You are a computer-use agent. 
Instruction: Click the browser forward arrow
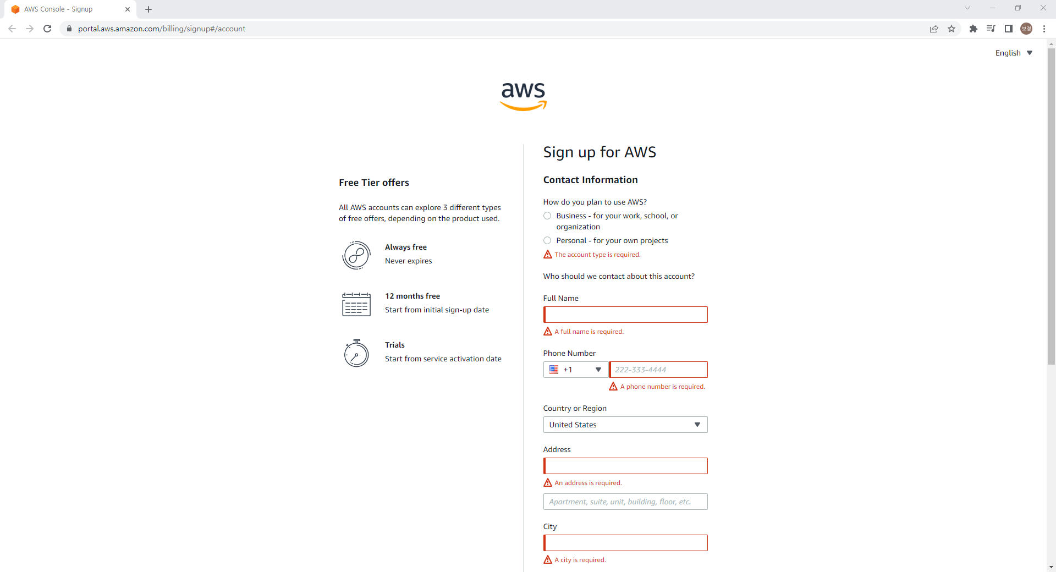[30, 29]
